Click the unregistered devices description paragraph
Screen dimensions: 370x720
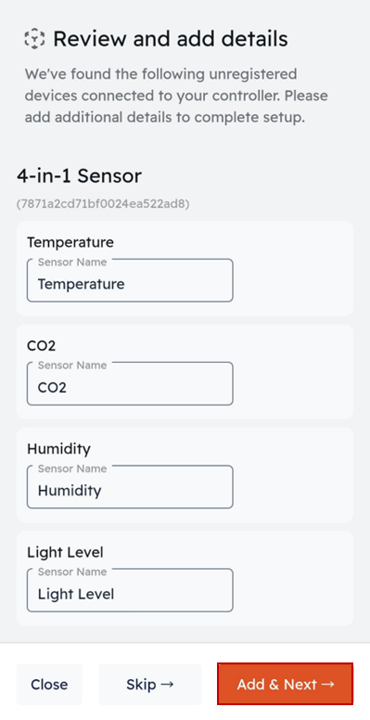(176, 96)
